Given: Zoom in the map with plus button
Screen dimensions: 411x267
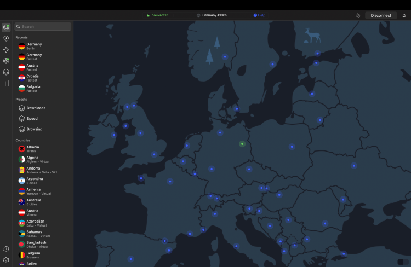Looking at the screenshot, I should coord(406,262).
